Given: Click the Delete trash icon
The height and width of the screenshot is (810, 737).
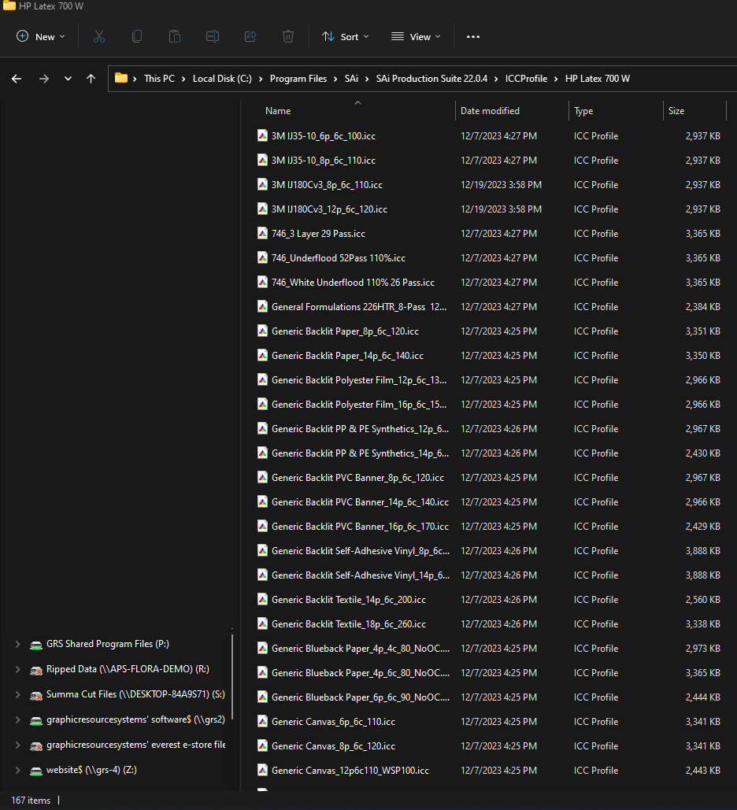Looking at the screenshot, I should click(x=288, y=37).
